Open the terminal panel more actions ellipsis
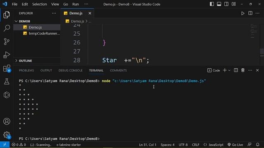Image resolution: width=264 pixels, height=148 pixels. [250, 70]
